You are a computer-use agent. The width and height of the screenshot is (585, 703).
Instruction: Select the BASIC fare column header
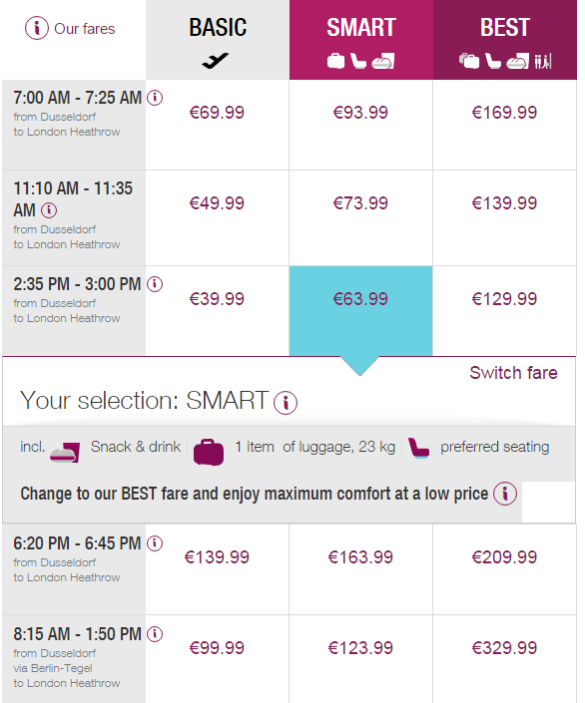(218, 40)
